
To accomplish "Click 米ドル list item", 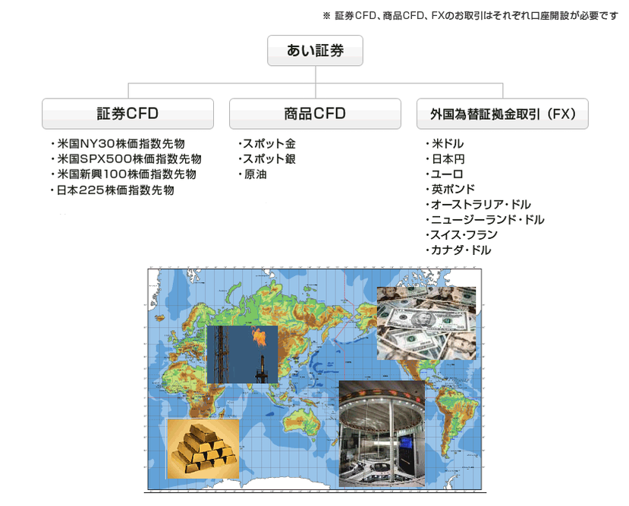I will [x=445, y=143].
